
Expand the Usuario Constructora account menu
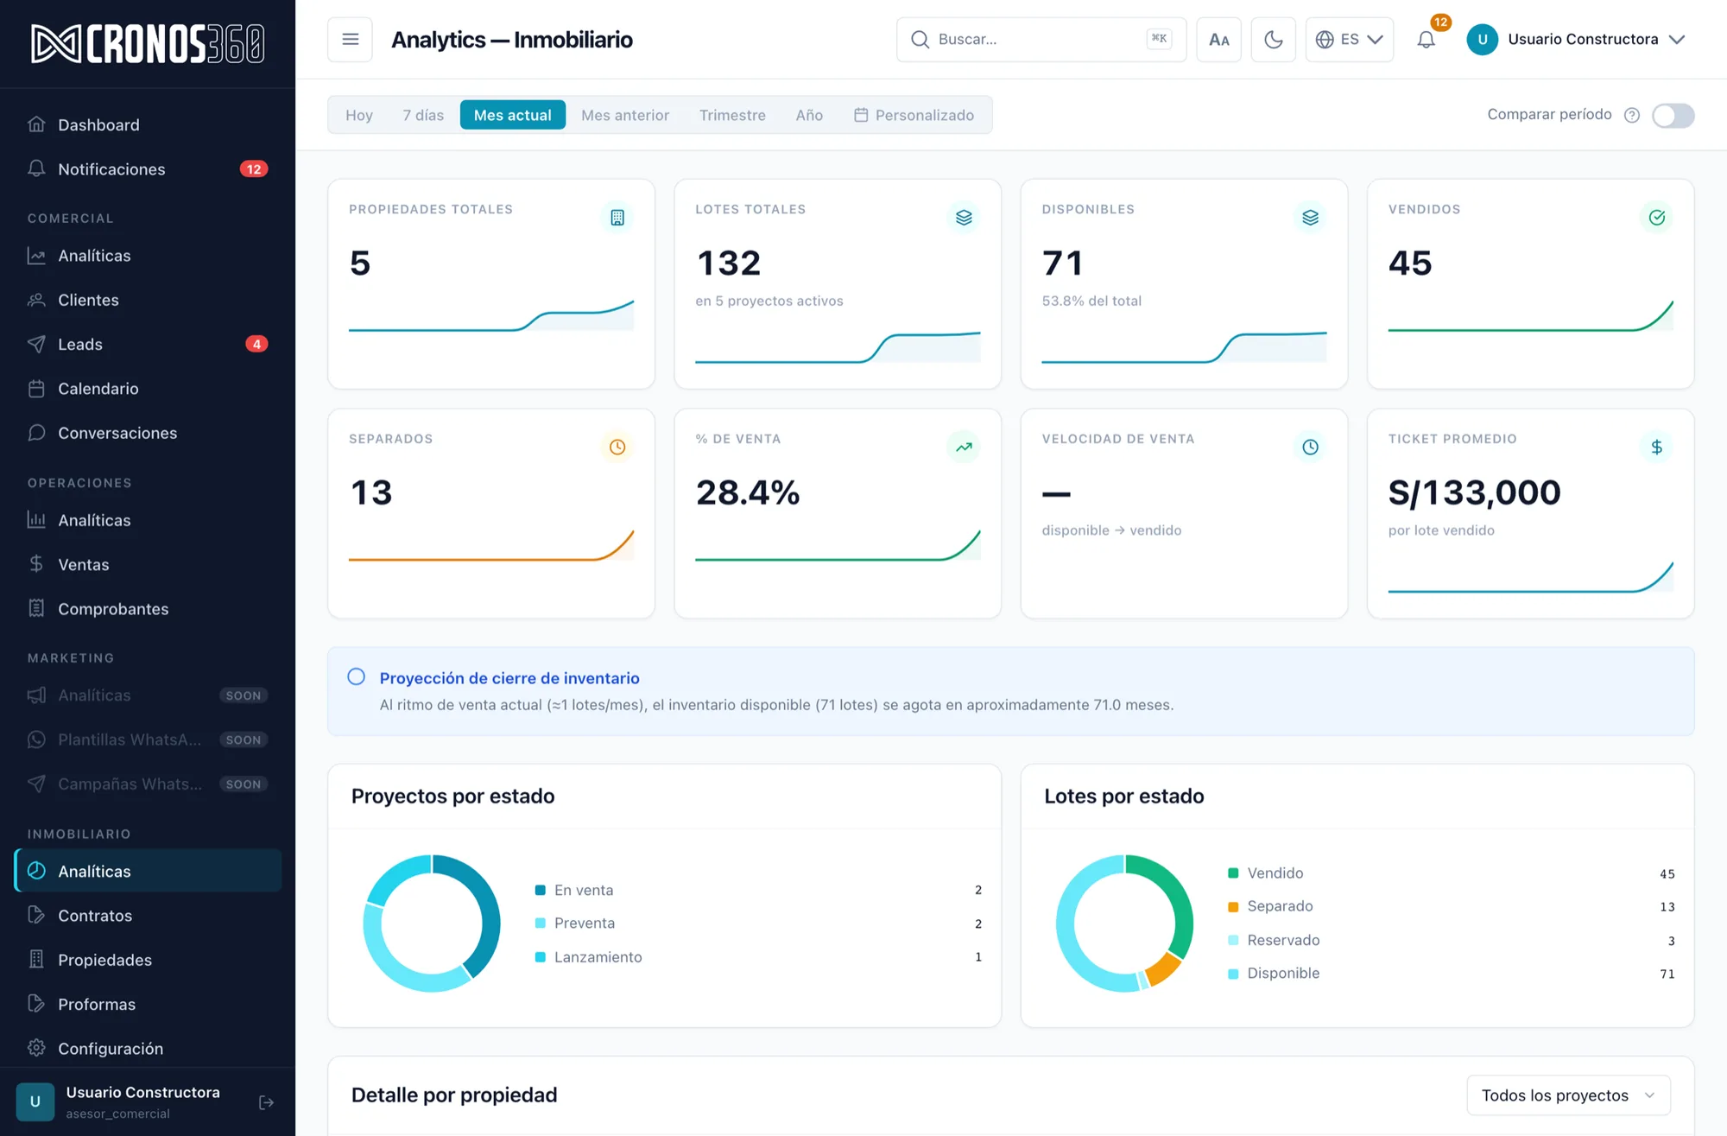(x=1577, y=40)
